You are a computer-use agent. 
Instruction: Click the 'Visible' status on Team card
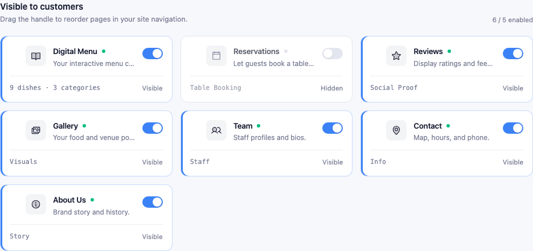tap(333, 162)
